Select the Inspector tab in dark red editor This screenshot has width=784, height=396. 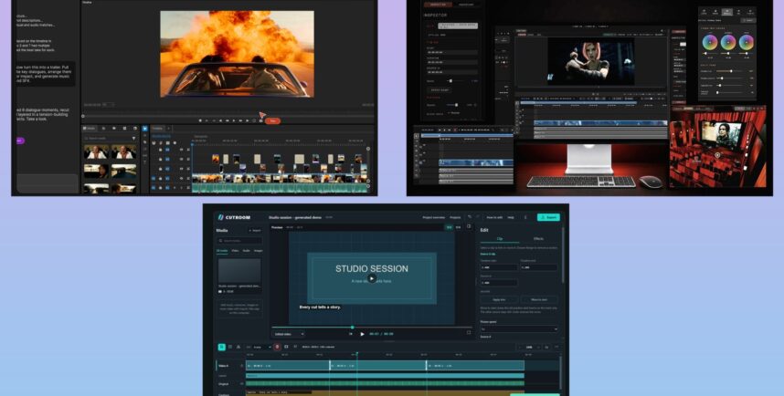(438, 5)
